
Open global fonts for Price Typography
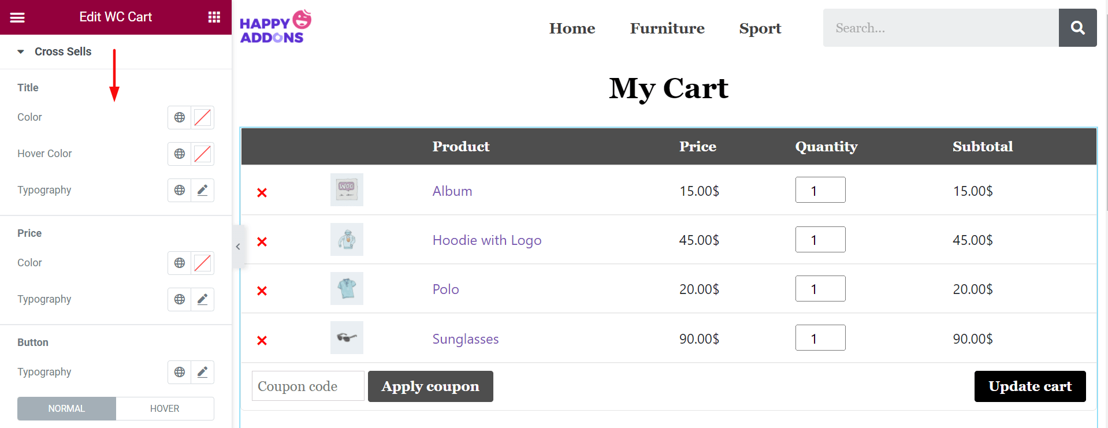point(180,299)
